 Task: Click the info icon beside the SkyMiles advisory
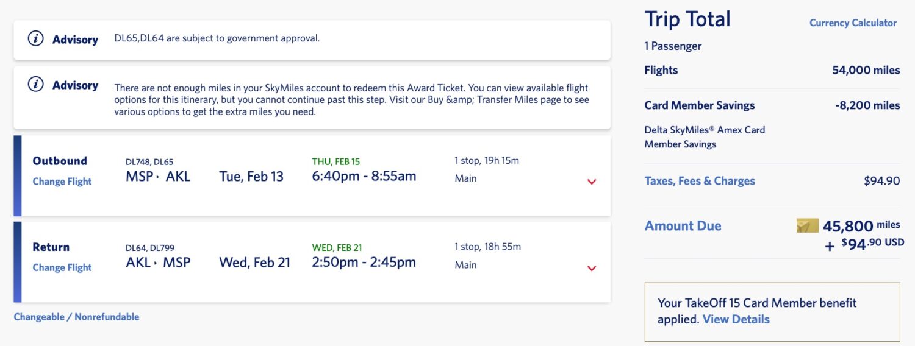click(36, 85)
